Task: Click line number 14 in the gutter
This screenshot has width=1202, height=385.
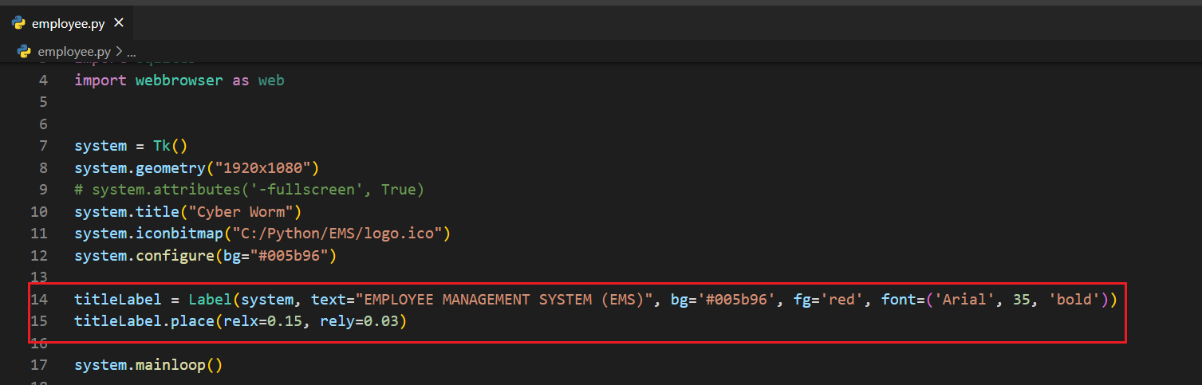Action: tap(39, 300)
